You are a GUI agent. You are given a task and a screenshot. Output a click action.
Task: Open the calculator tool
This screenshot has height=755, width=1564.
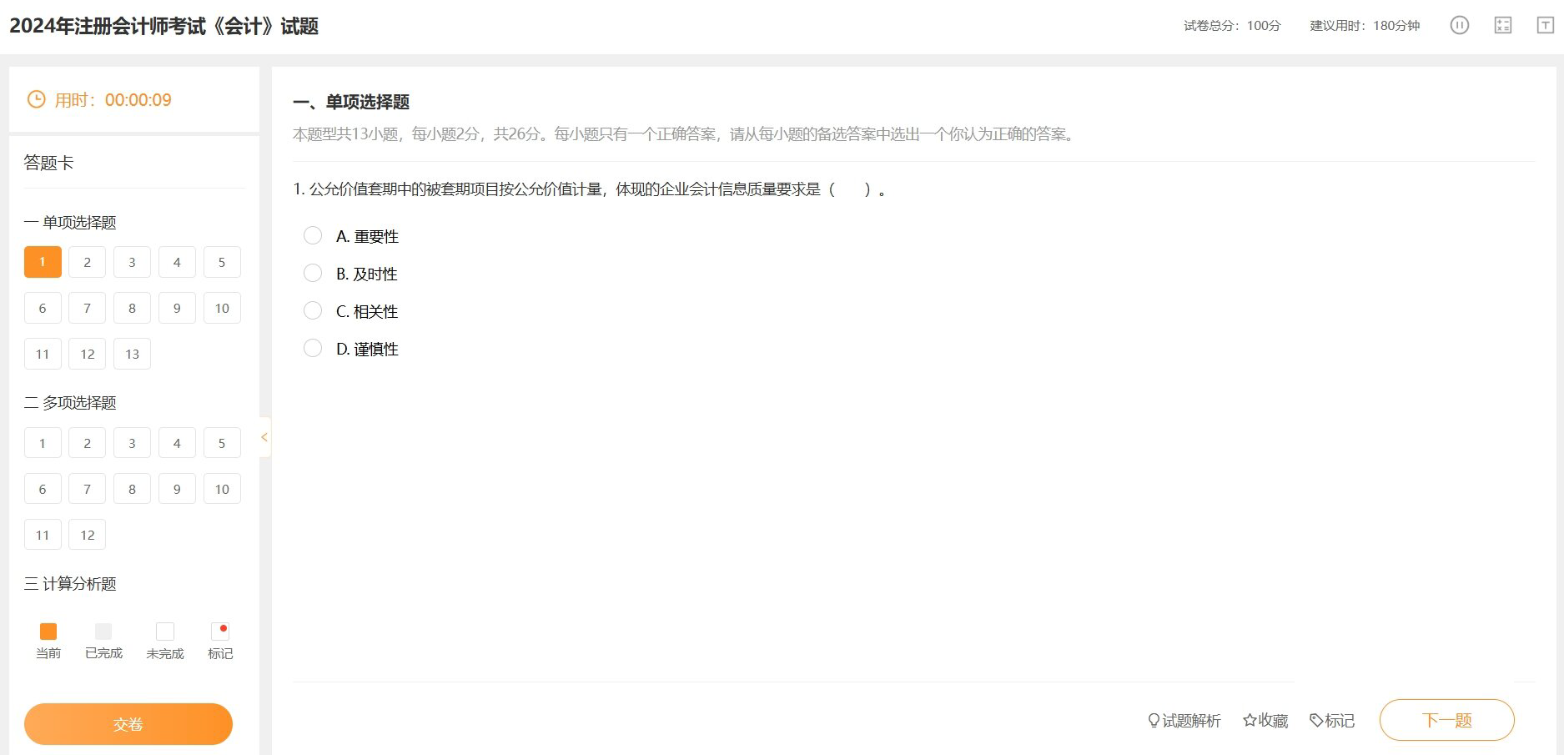[x=1502, y=25]
